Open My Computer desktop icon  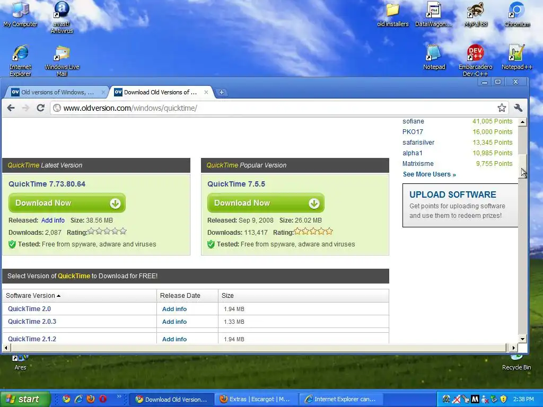click(20, 14)
